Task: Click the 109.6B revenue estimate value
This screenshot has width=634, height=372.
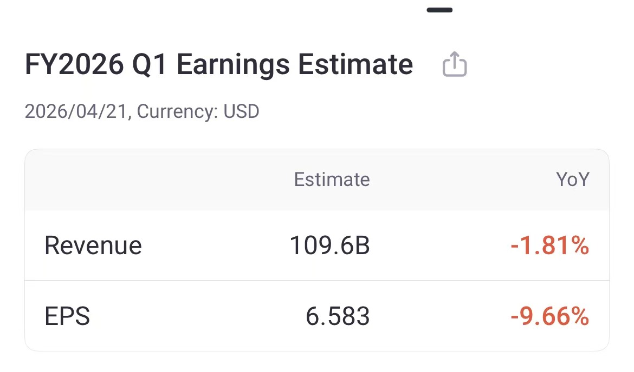Action: coord(329,245)
